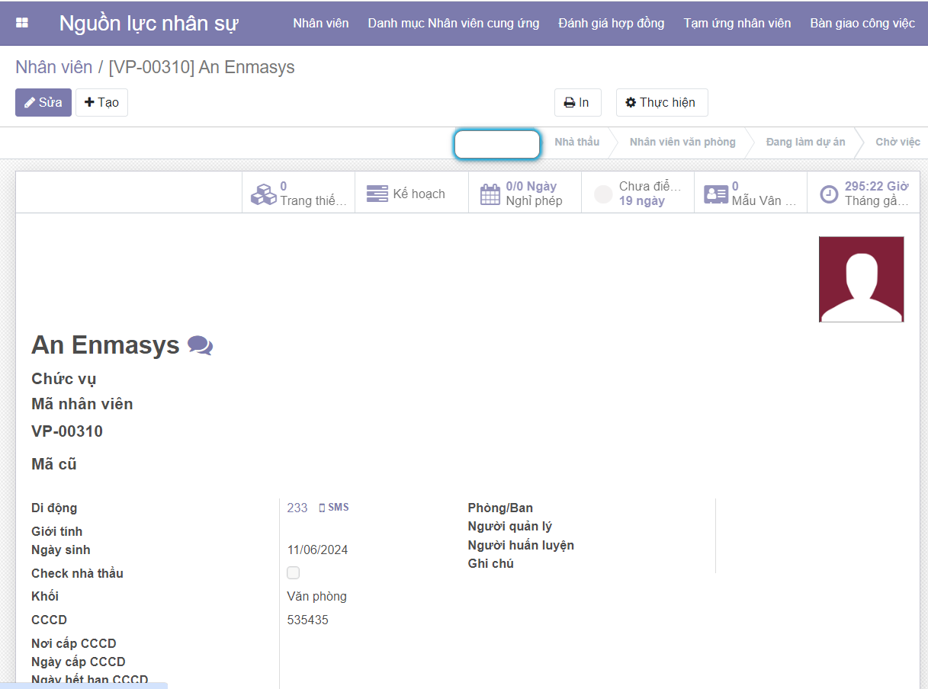Select the Nhân viên menu item
The height and width of the screenshot is (689, 928).
(320, 23)
